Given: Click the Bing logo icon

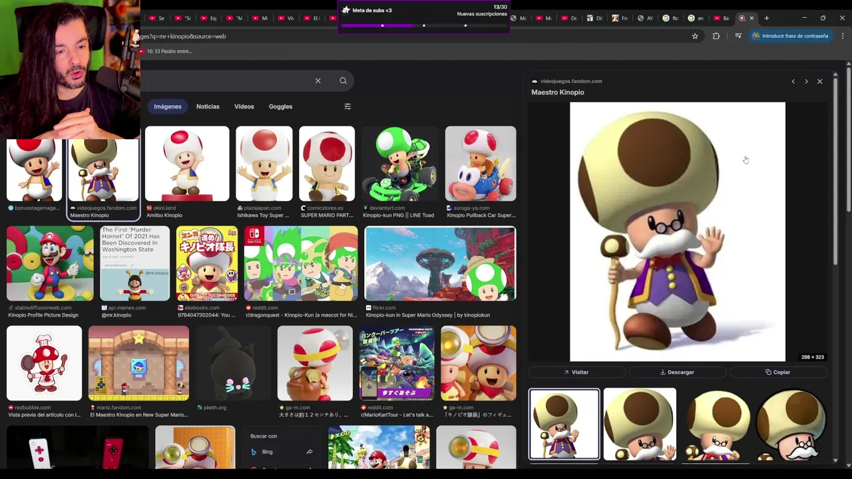Looking at the screenshot, I should point(254,452).
